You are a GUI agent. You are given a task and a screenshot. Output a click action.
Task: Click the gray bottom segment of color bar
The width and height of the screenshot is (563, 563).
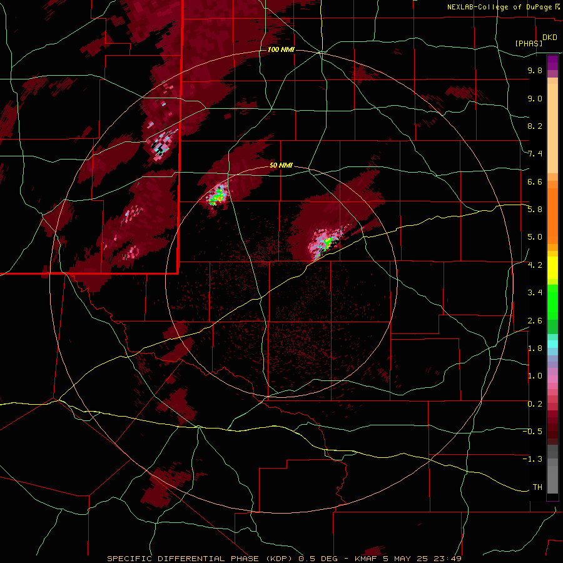[x=552, y=470]
